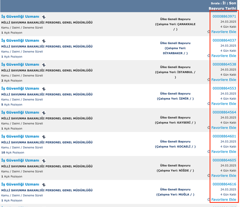Screen dimensions: 240x207
Task: Click Favorilere Ekle on the MUĞLA listing
Action: point(224,200)
